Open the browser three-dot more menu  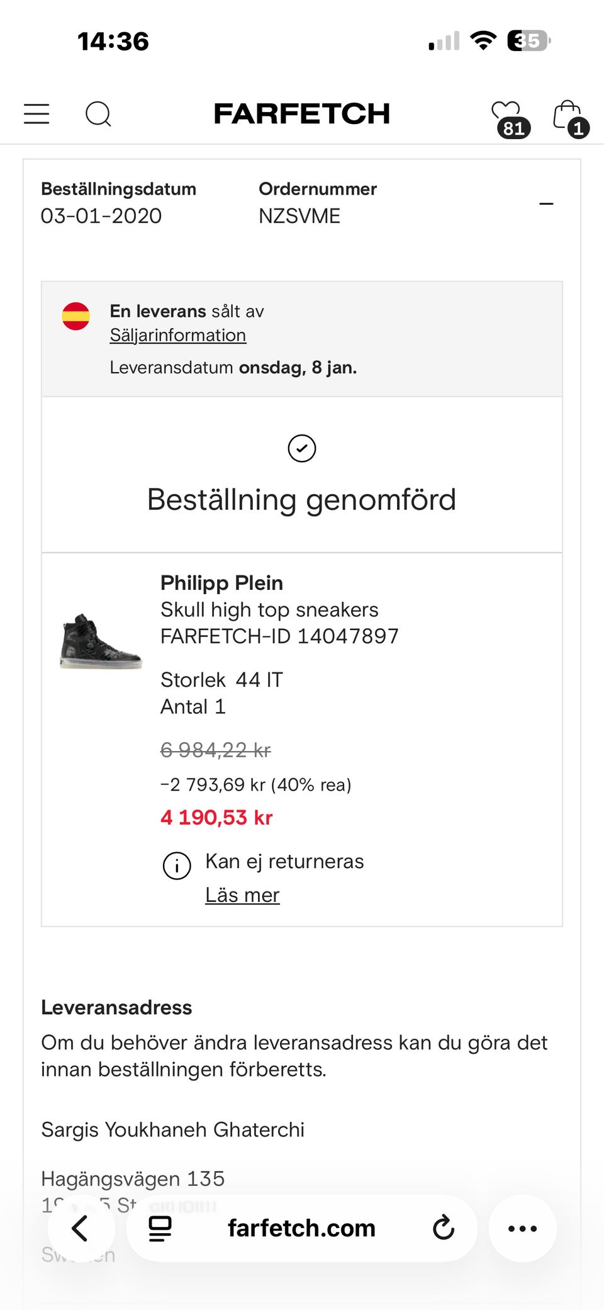[522, 1228]
